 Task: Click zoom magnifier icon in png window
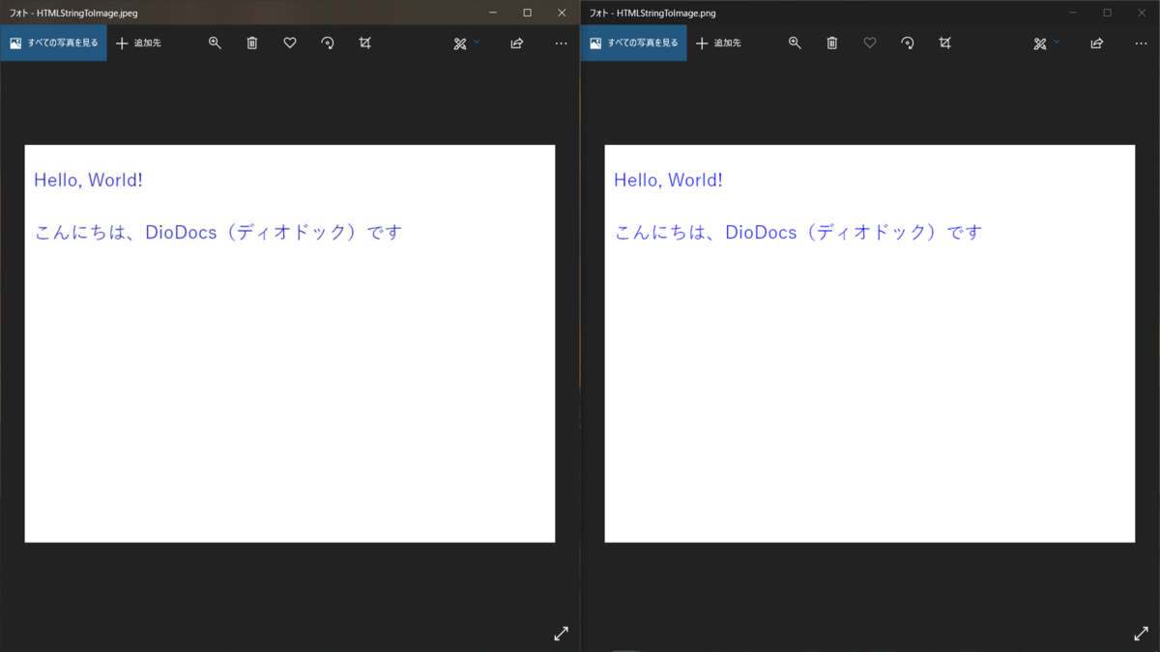pyautogui.click(x=795, y=43)
